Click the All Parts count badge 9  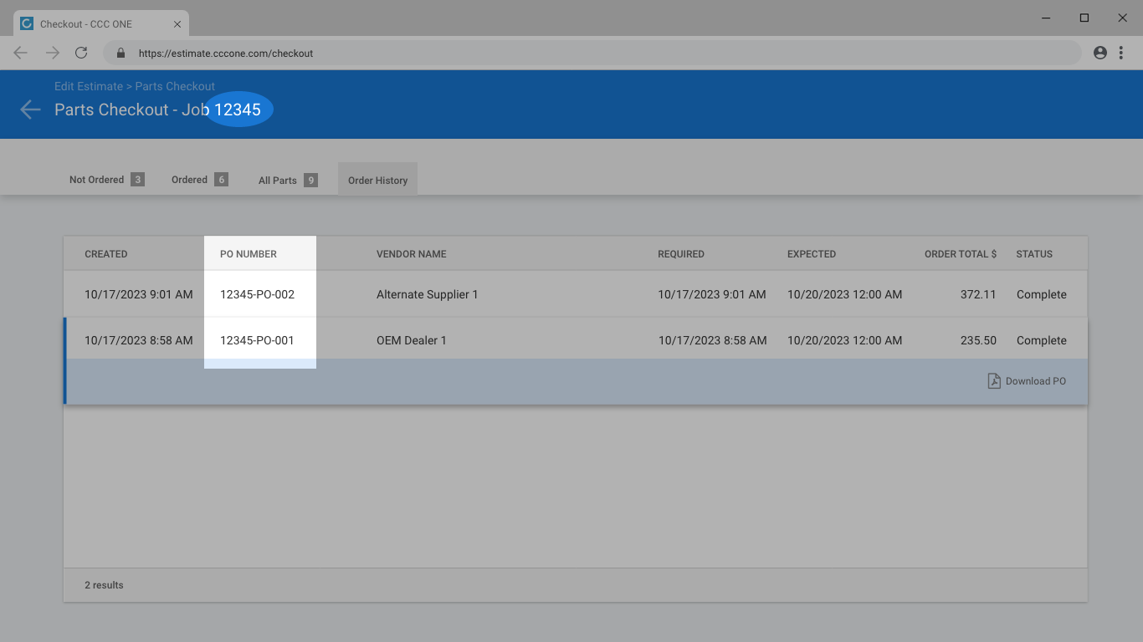(x=310, y=181)
